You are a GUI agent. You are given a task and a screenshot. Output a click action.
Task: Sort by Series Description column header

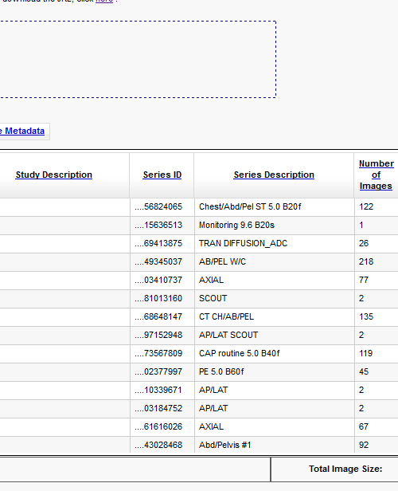[274, 175]
